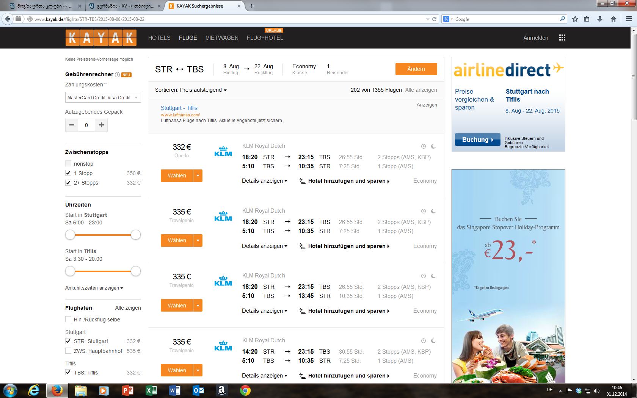Launch Internet Explorer from the taskbar

(34, 390)
